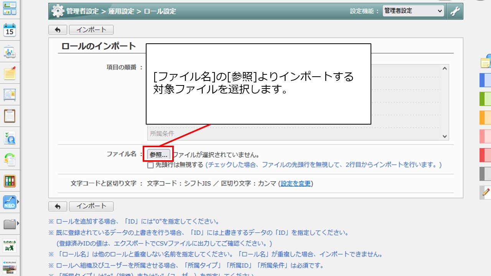Select the blue sticky note color
Image resolution: width=491 pixels, height=276 pixels.
coord(485,80)
